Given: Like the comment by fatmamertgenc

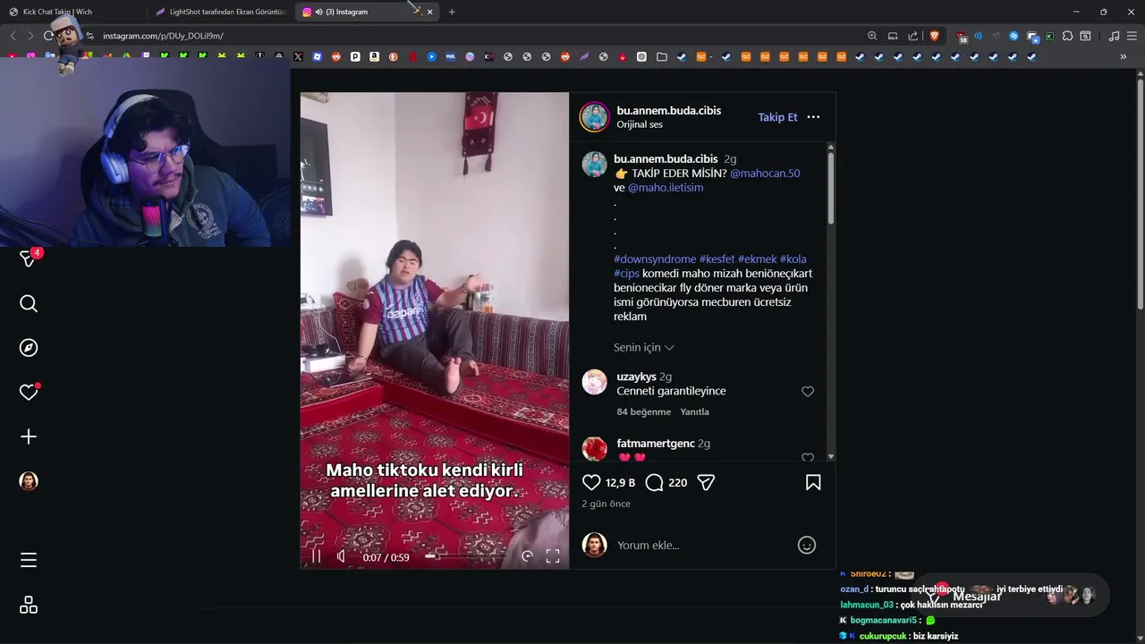Looking at the screenshot, I should 808,458.
